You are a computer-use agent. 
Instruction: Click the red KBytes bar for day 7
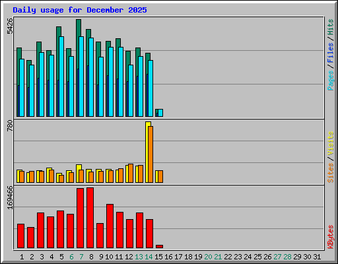[80, 218]
